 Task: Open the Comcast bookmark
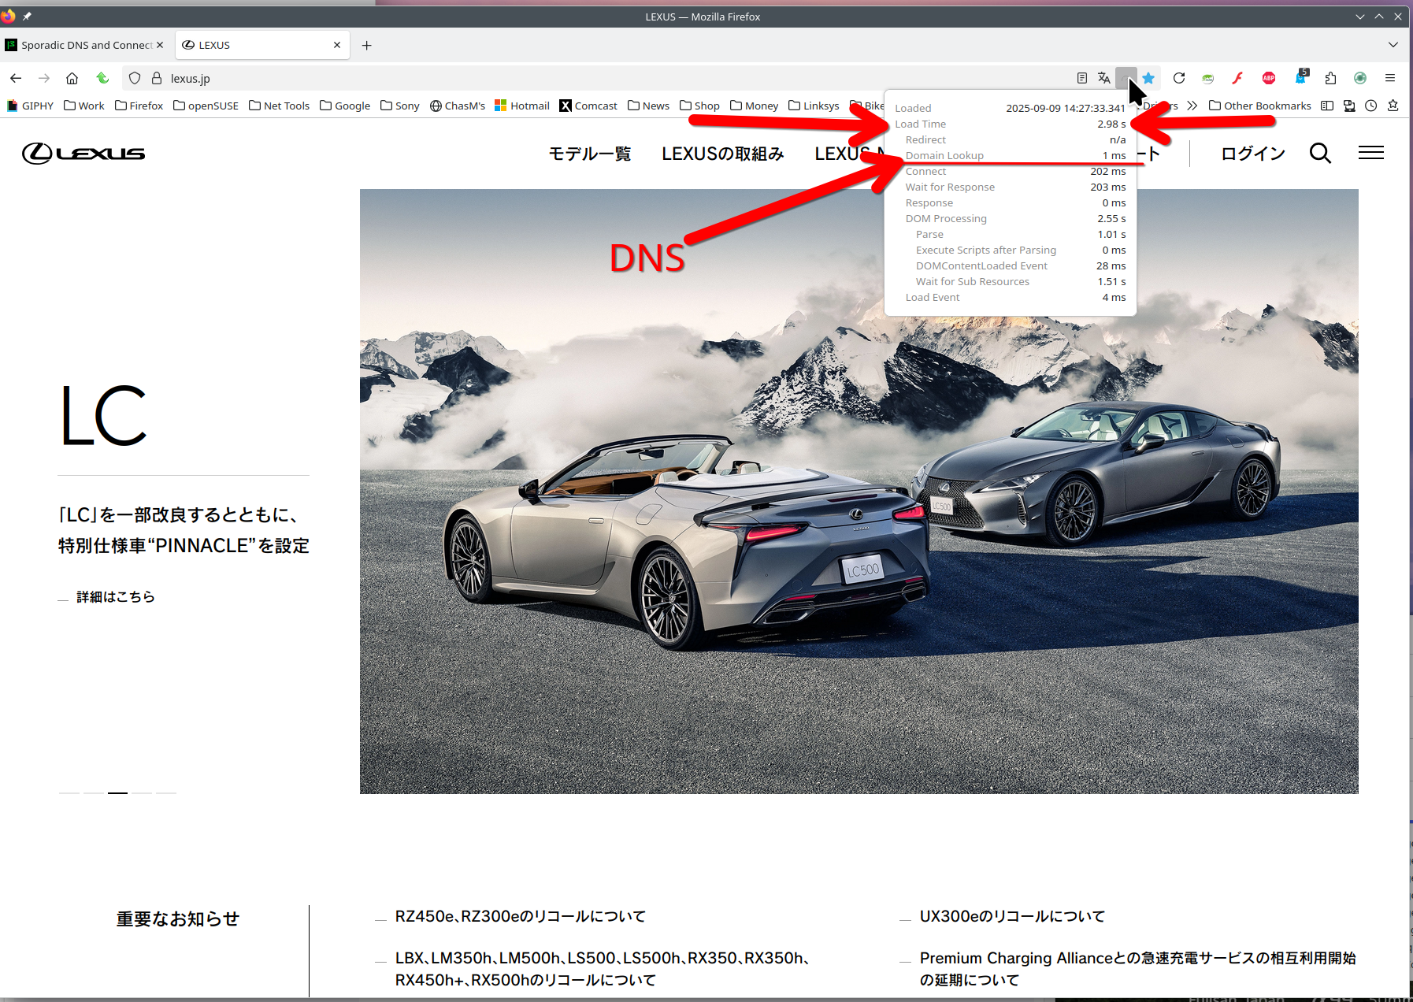coord(588,106)
